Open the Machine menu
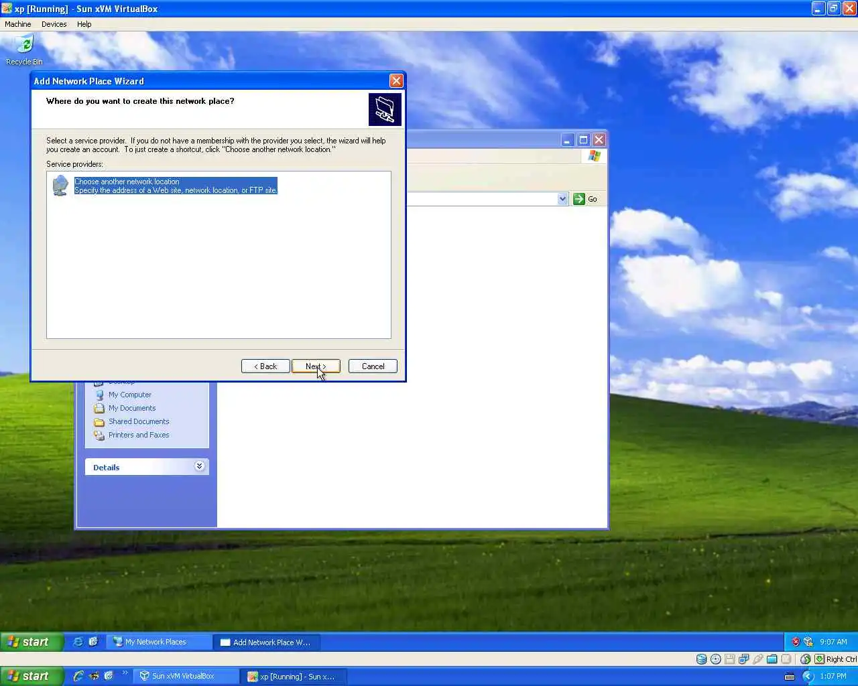Image resolution: width=858 pixels, height=686 pixels. [x=18, y=24]
